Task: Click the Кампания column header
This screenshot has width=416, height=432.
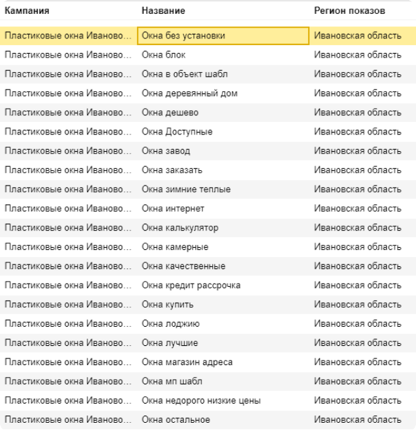Action: click(27, 11)
